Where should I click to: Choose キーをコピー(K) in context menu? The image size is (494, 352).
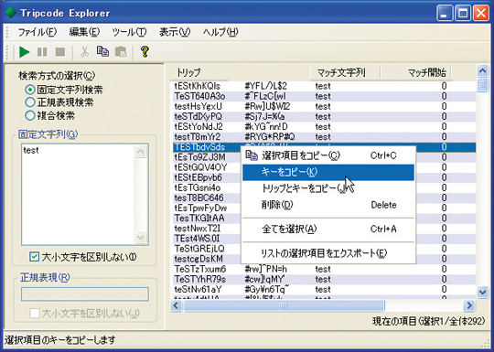click(x=328, y=172)
